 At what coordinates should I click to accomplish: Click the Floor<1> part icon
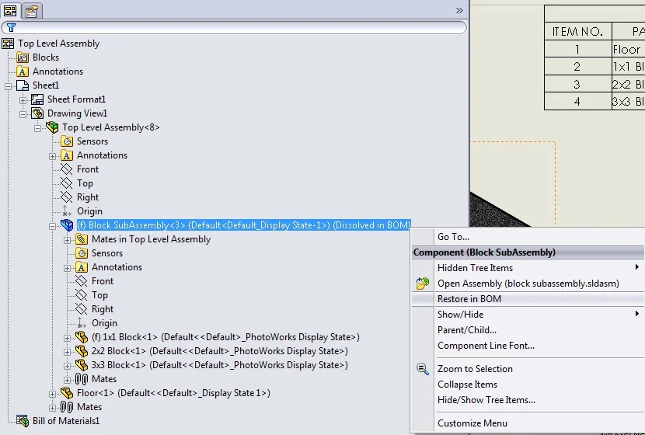pos(67,393)
